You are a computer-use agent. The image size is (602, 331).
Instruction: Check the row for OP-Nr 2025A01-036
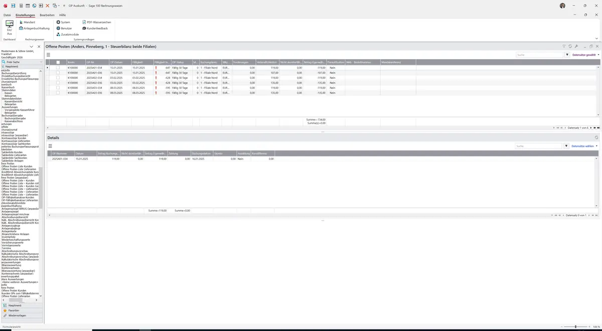[x=58, y=73]
